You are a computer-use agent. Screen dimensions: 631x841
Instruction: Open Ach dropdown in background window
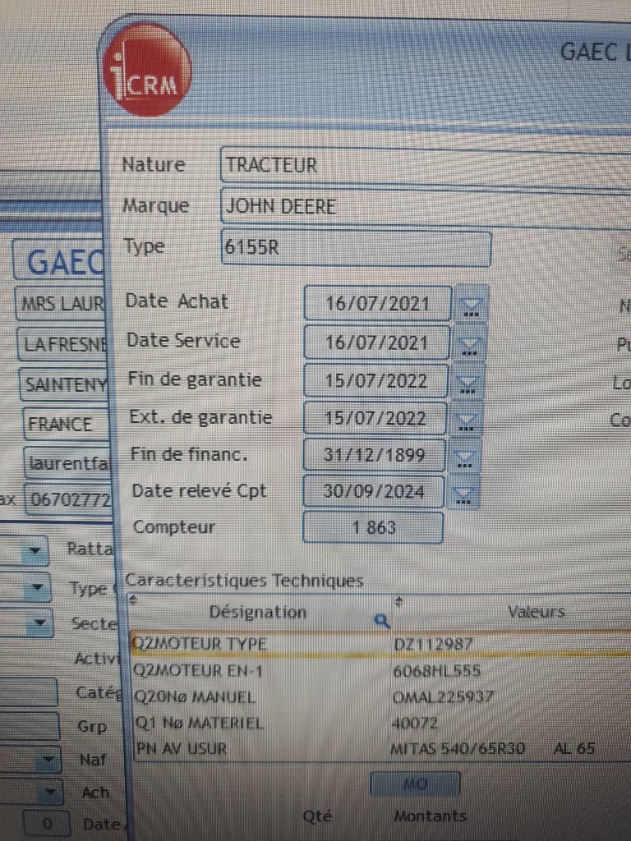(x=49, y=792)
